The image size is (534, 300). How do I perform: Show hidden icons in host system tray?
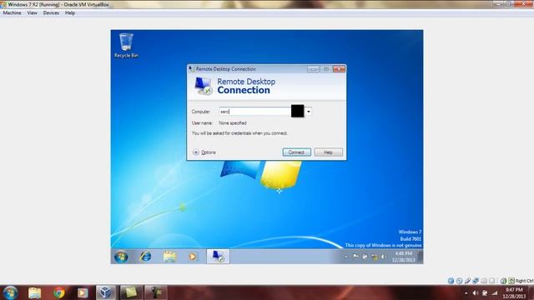[x=466, y=292]
